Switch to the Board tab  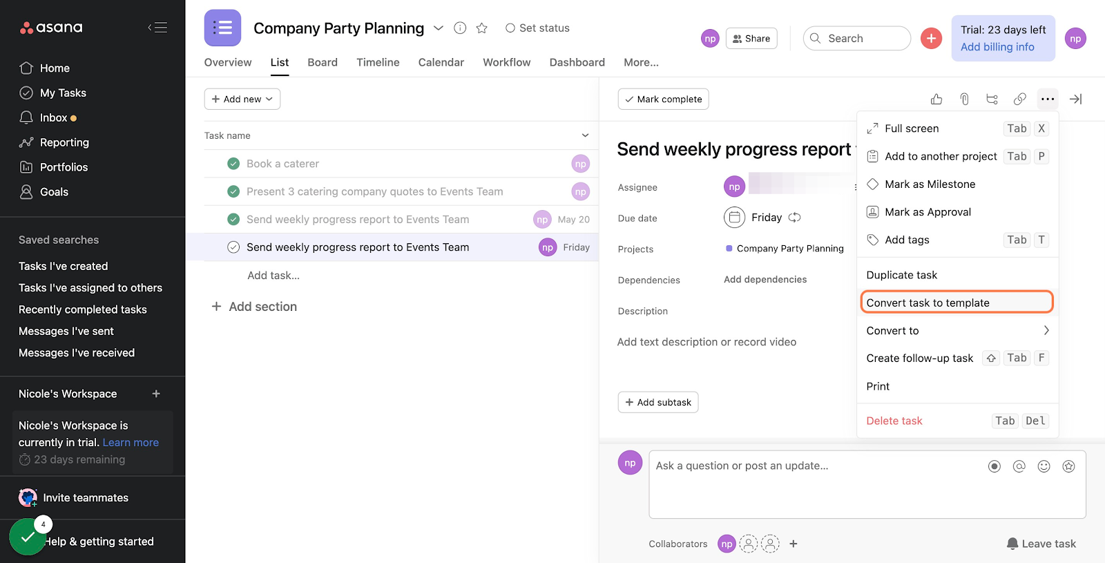click(323, 62)
